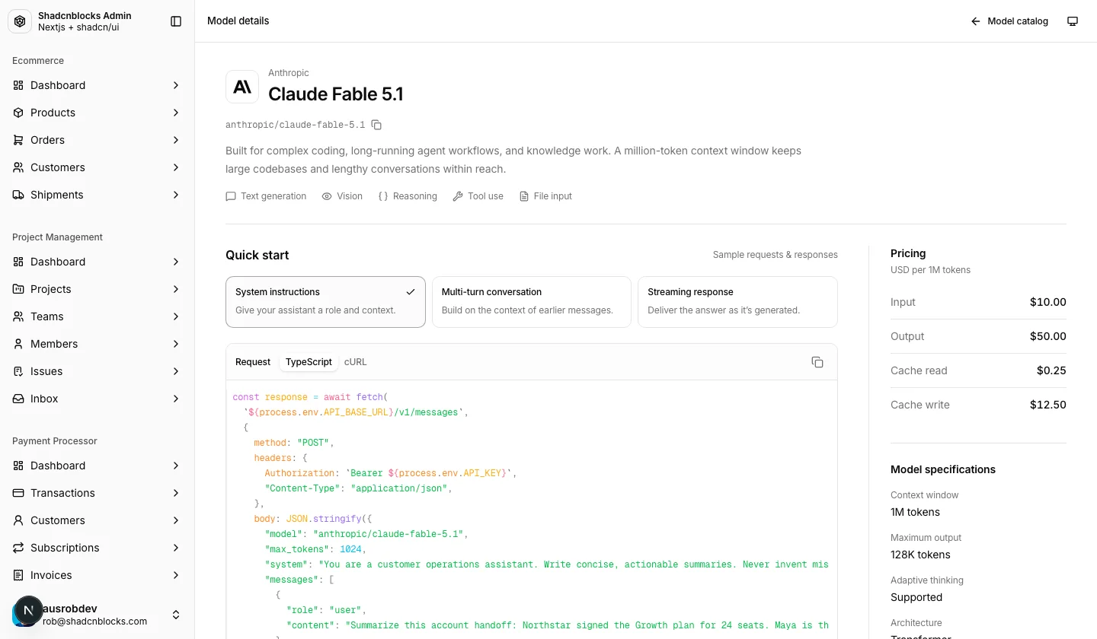
Task: Click the round Next.js N badge
Action: coord(29,610)
